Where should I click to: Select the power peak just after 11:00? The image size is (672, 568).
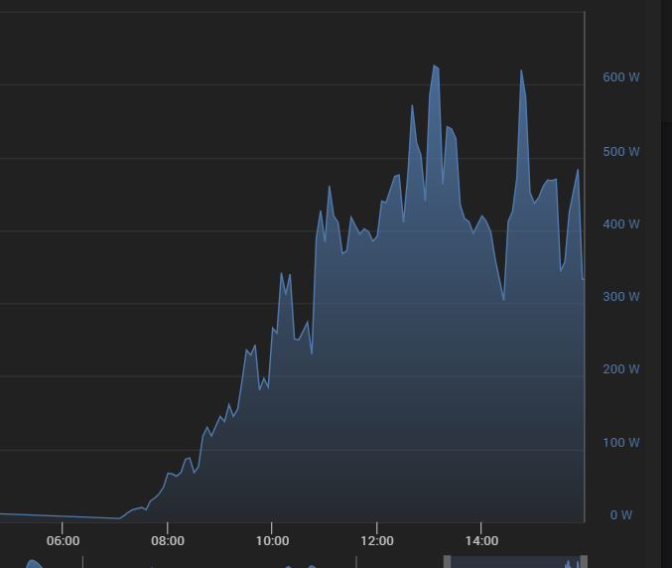click(330, 187)
